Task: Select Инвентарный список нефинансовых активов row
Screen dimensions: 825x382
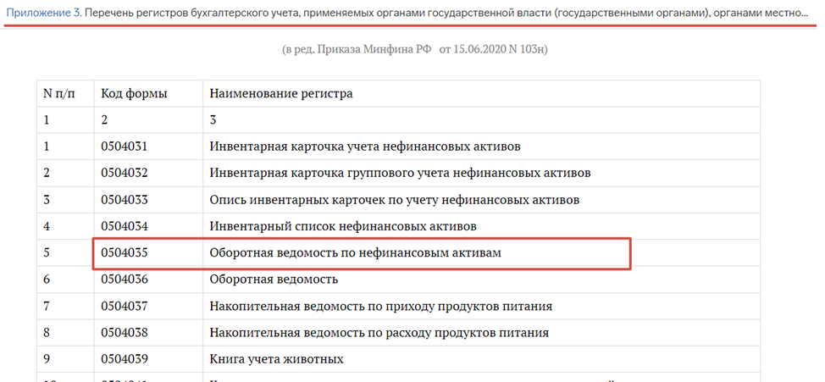Action: click(x=398, y=226)
